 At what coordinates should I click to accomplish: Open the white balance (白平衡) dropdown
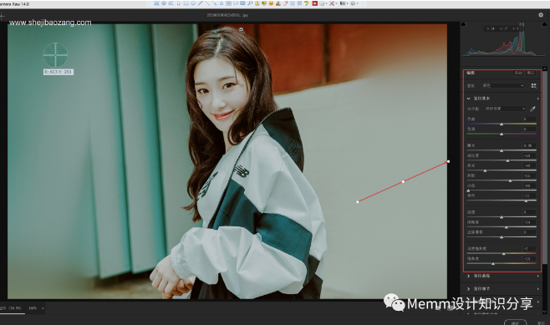pos(505,109)
